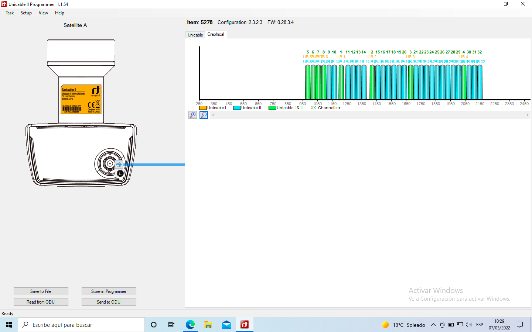Open File Explorer from the taskbar
The height and width of the screenshot is (332, 532).
point(208,325)
